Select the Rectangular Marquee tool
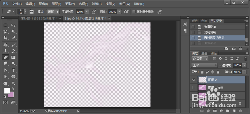 point(5,25)
